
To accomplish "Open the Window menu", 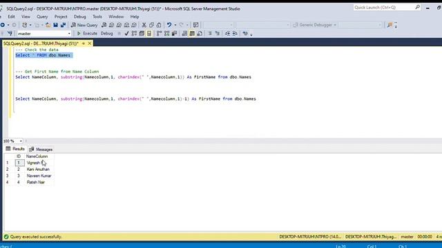I will (x=116, y=17).
